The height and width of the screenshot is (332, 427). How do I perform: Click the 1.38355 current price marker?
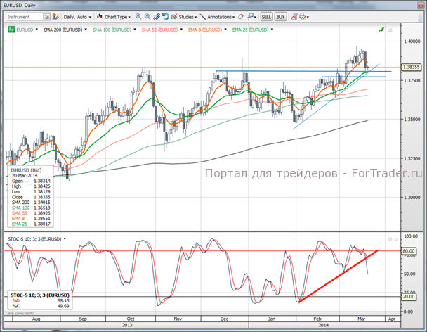pyautogui.click(x=411, y=66)
